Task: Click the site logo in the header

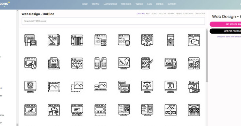Action: 5,4
